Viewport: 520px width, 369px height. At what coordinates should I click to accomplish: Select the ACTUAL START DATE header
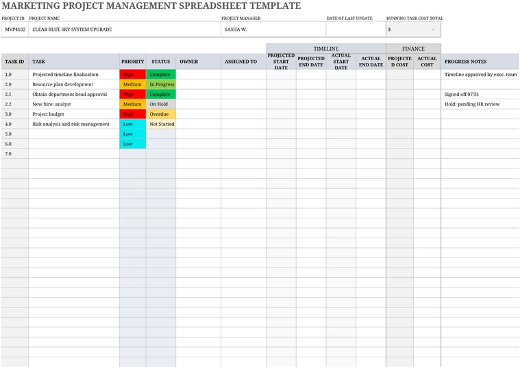[x=341, y=62]
